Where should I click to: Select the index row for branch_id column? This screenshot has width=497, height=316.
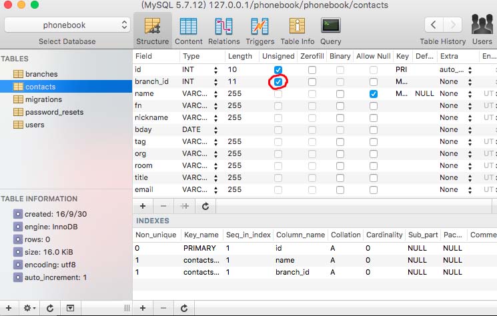[315, 272]
